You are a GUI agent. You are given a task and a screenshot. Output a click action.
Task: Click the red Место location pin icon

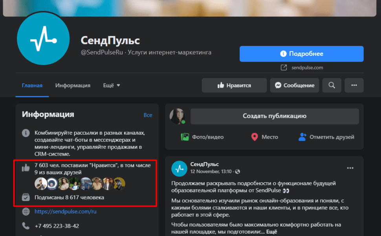[255, 137]
